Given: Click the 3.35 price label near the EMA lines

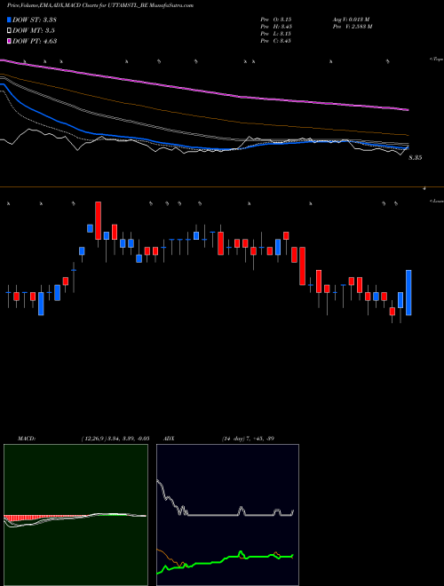Looking at the screenshot, I should coord(416,158).
